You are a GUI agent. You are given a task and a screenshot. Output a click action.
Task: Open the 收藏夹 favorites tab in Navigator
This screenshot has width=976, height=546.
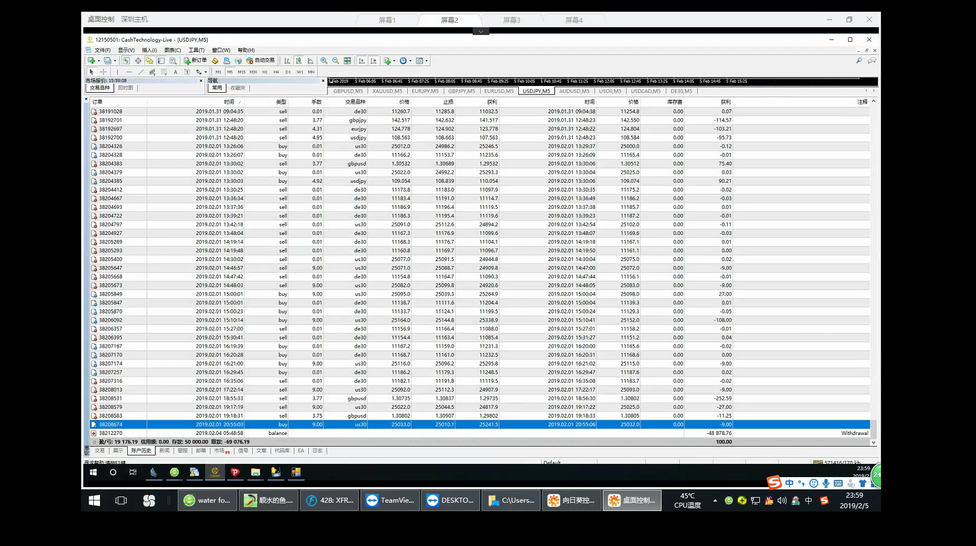[x=238, y=88]
